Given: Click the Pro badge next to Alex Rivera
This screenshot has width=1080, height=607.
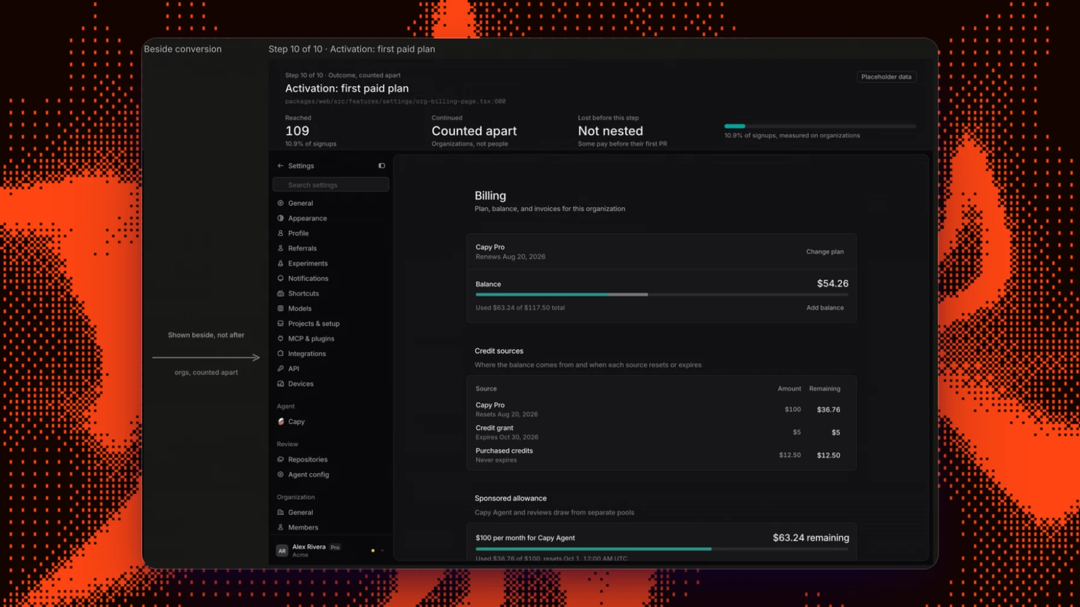Looking at the screenshot, I should click(x=335, y=547).
